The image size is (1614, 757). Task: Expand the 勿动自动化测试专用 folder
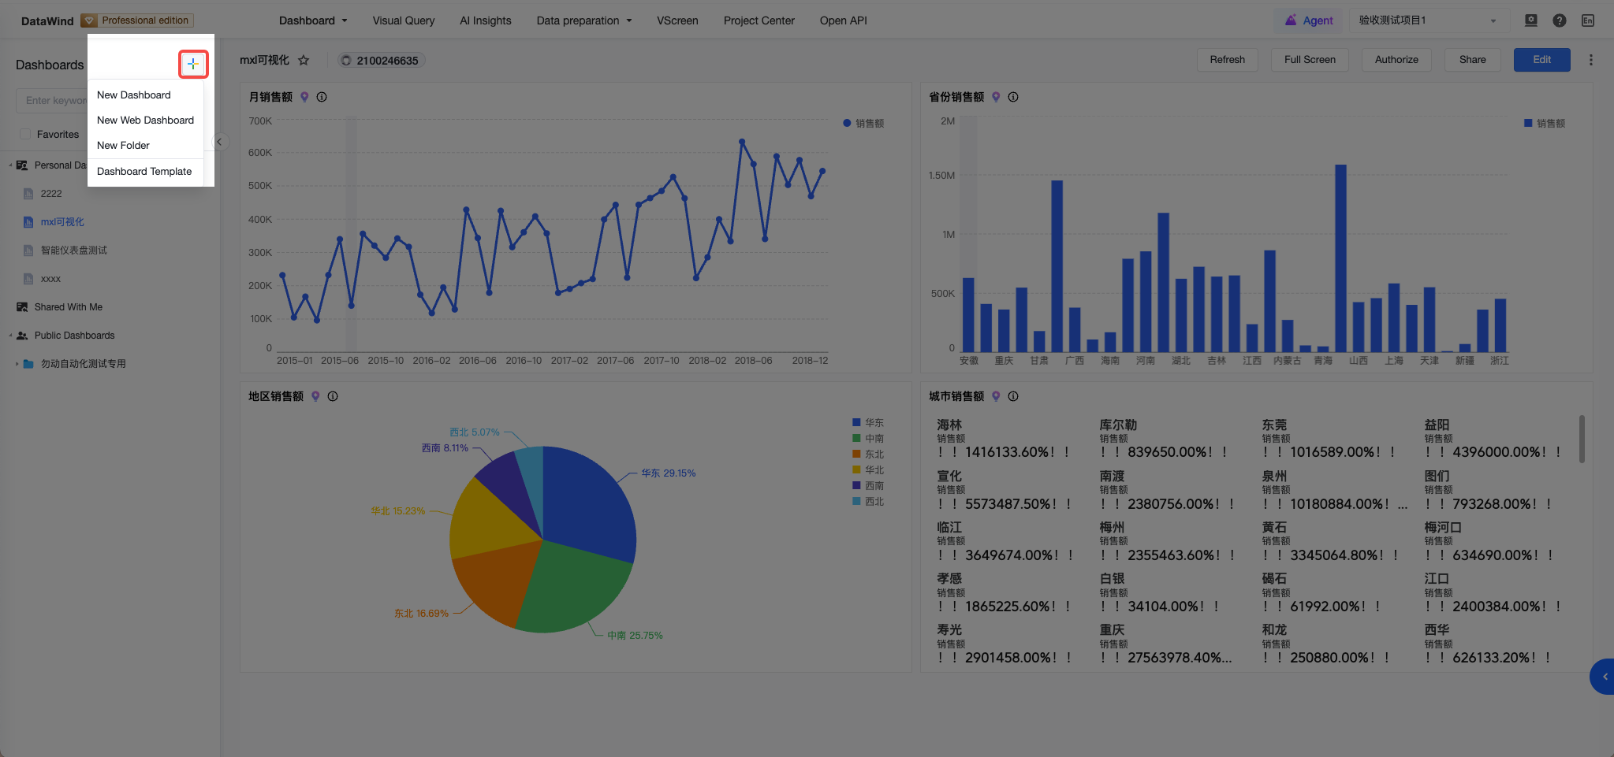click(x=17, y=364)
